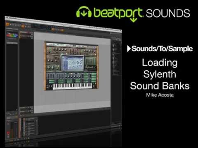Click the orange DAW logo icon top-left

(7, 24)
